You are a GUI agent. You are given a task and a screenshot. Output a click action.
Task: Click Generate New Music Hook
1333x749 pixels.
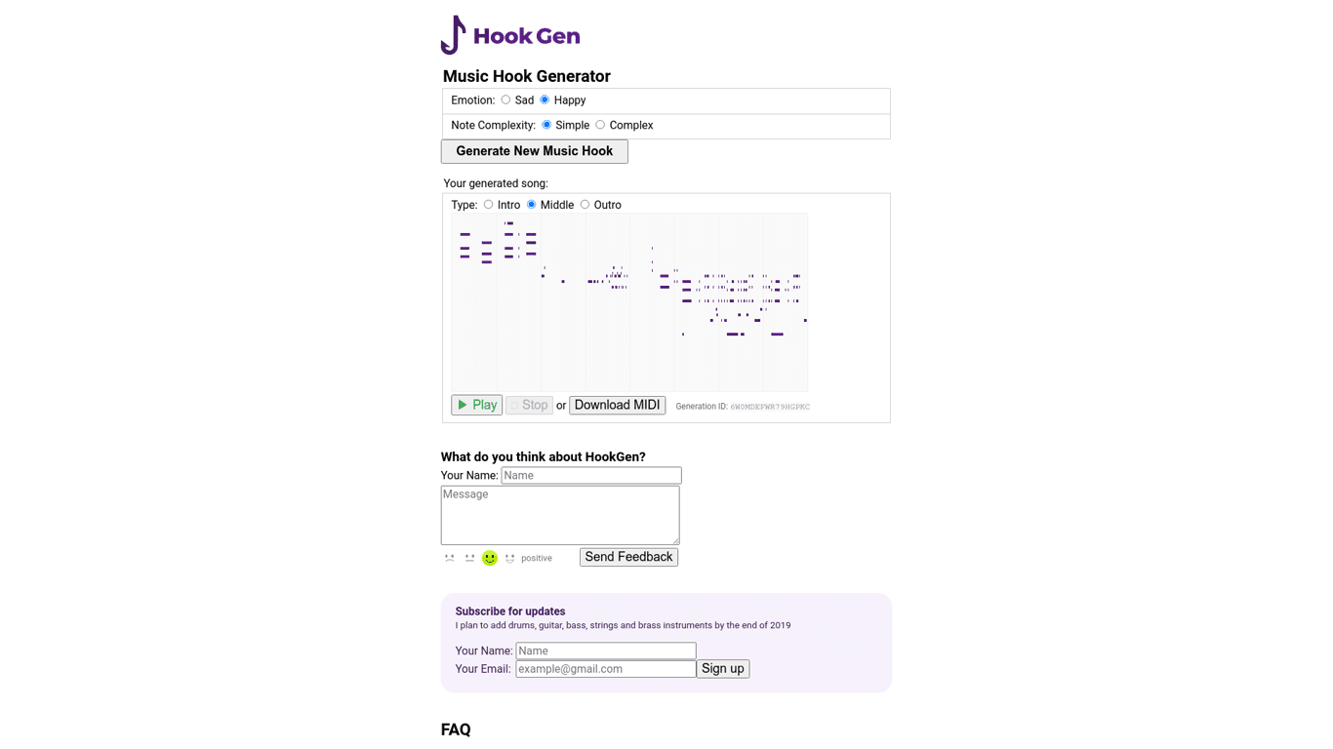pos(534,151)
